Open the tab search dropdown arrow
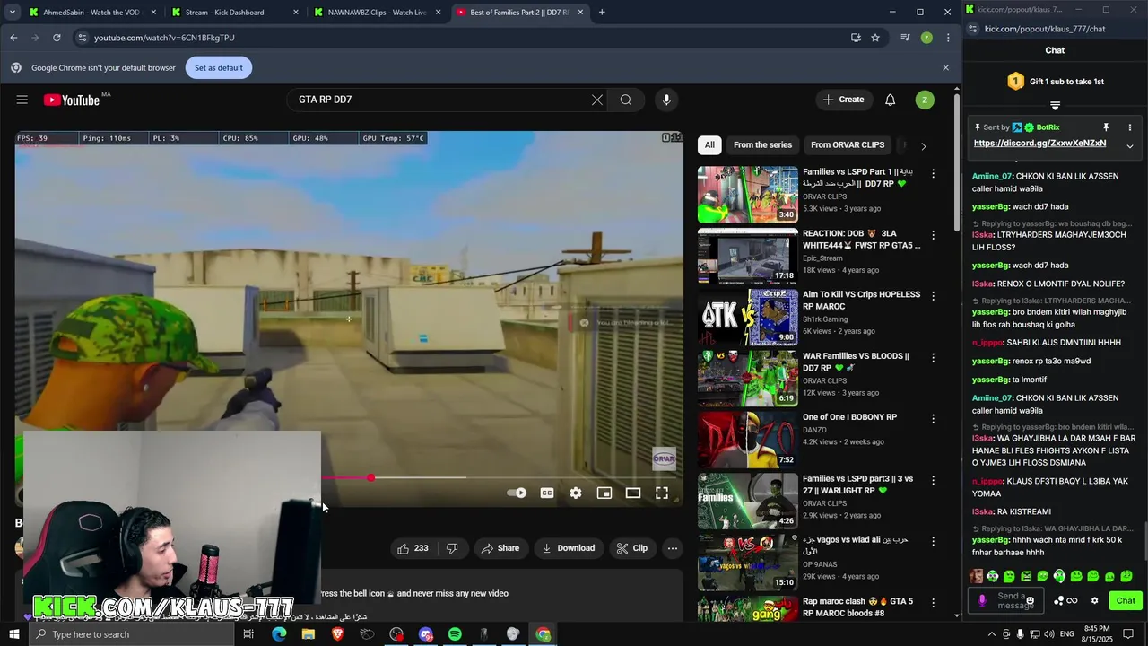Image resolution: width=1148 pixels, height=646 pixels. click(13, 12)
